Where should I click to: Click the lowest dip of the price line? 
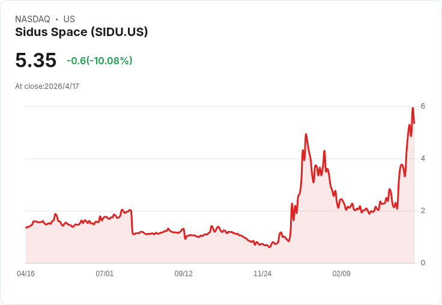pyautogui.click(x=269, y=247)
